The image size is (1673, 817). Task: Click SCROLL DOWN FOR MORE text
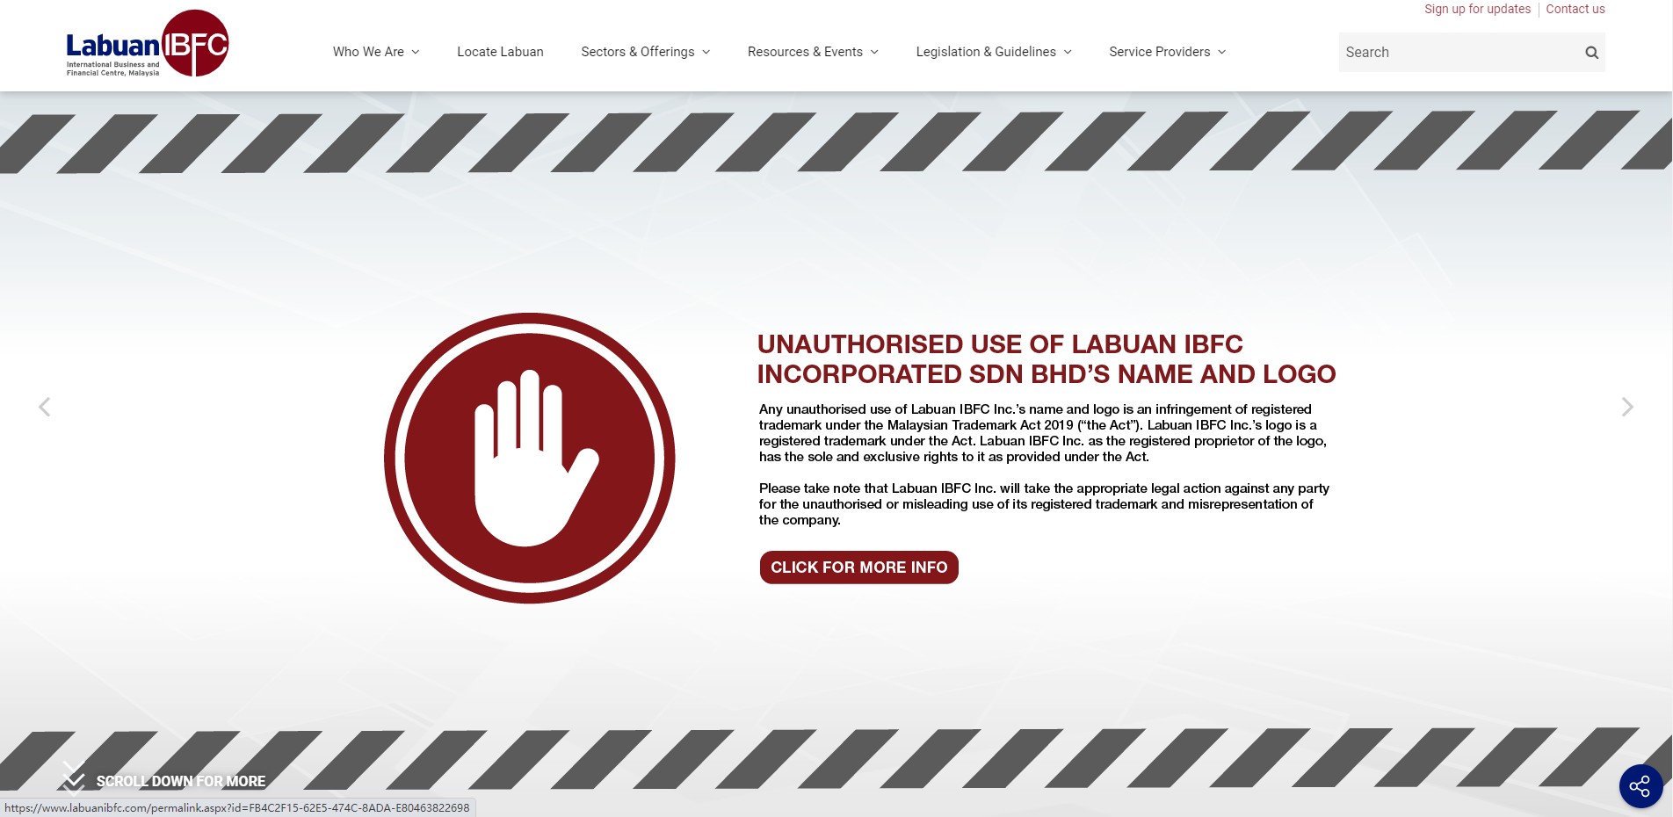(x=181, y=781)
